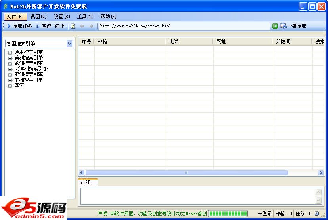328x220 pixels.
Task: Click the 暂停 text label
Action: [46, 26]
